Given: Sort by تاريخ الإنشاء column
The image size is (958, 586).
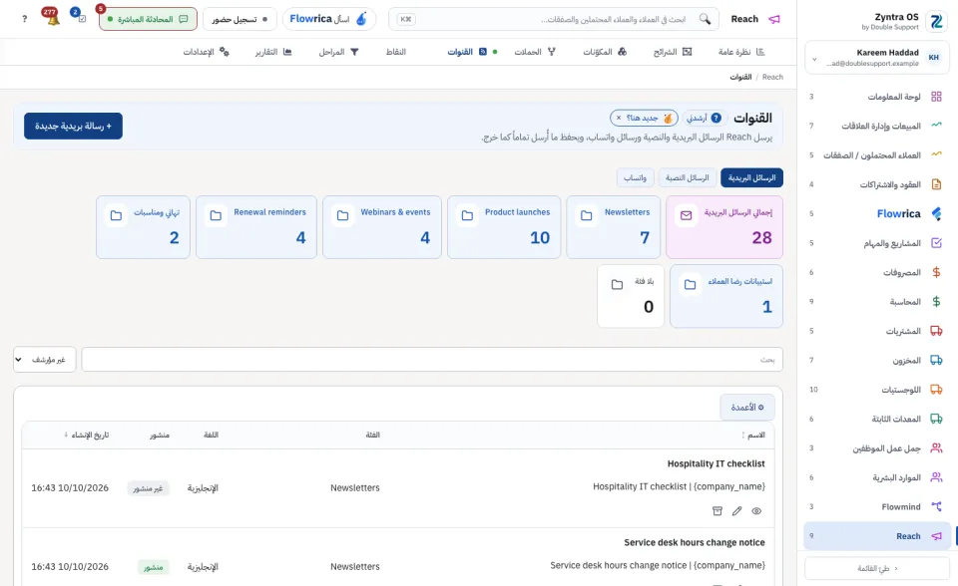Looking at the screenshot, I should (x=87, y=435).
